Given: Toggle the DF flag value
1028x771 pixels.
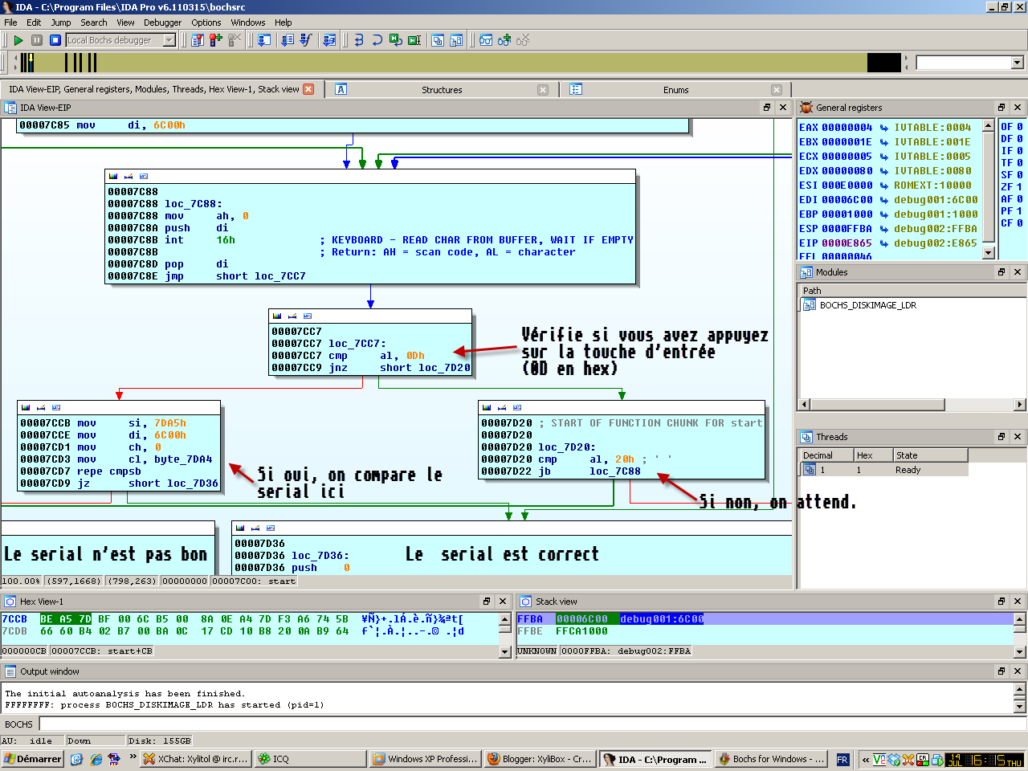Looking at the screenshot, I should 1020,139.
